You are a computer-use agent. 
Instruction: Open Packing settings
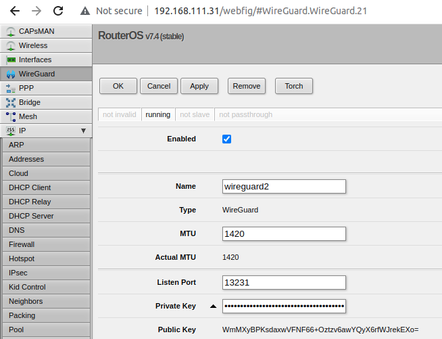pos(46,315)
